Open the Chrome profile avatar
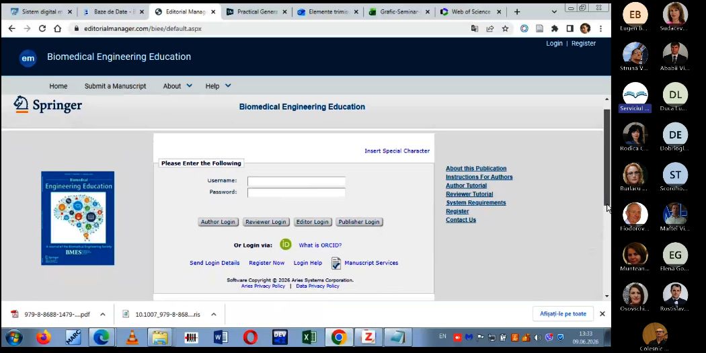The image size is (706, 353). click(585, 28)
